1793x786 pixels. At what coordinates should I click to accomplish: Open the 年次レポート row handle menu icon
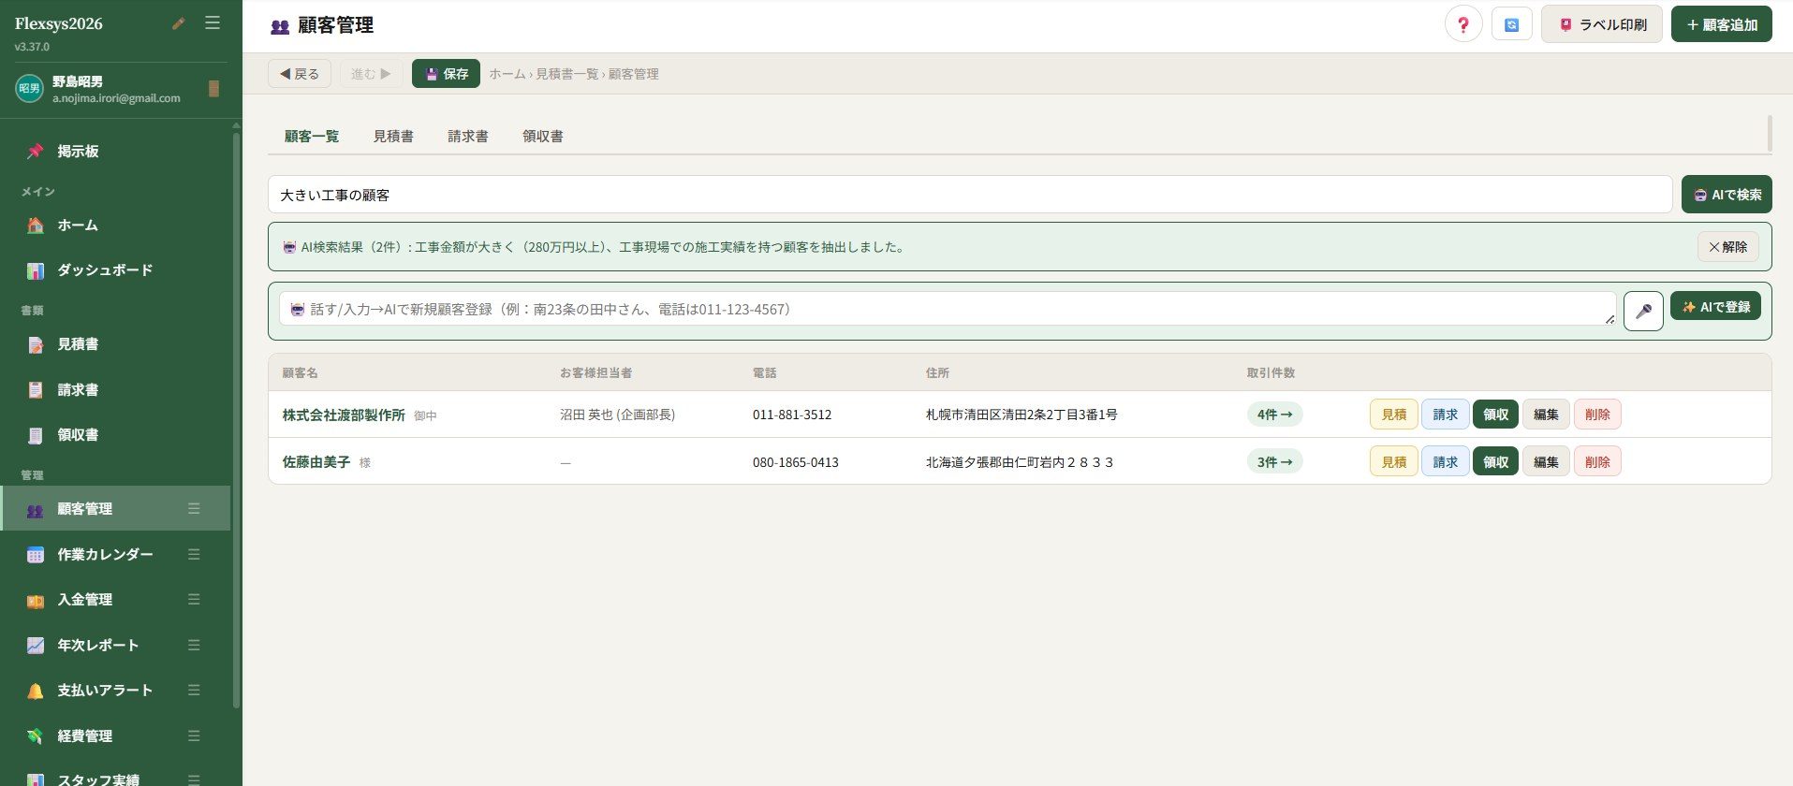194,645
